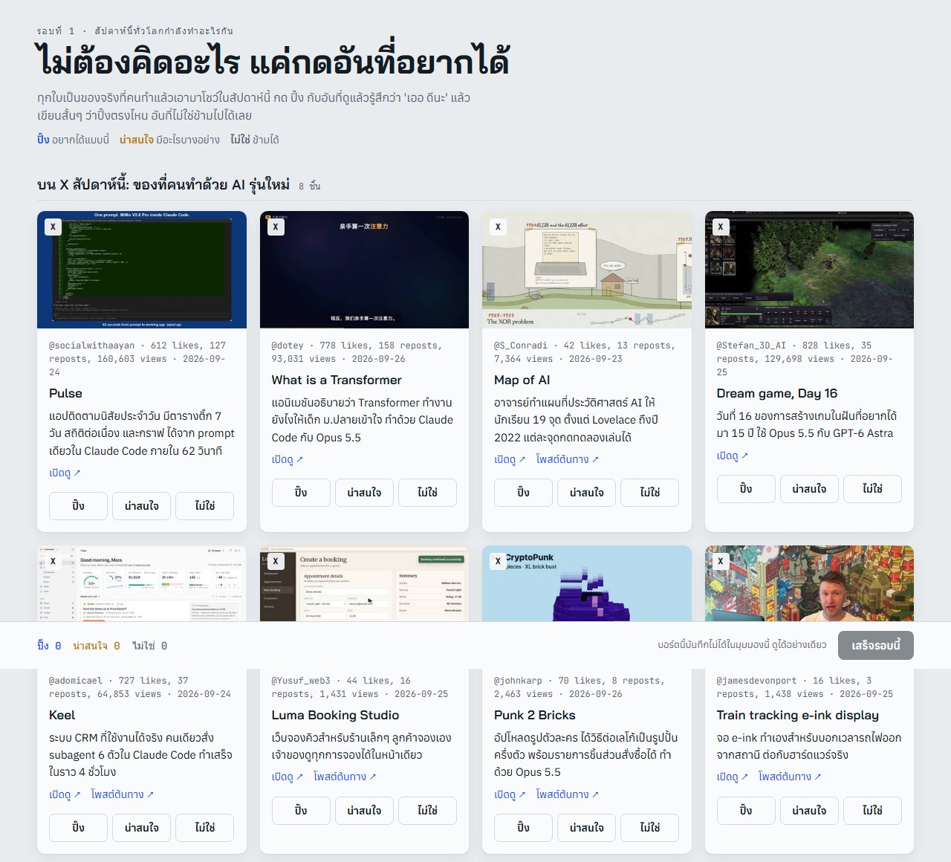951x862 pixels.
Task: Click the X badge on Pulse thumbnail
Action: pyautogui.click(x=53, y=227)
